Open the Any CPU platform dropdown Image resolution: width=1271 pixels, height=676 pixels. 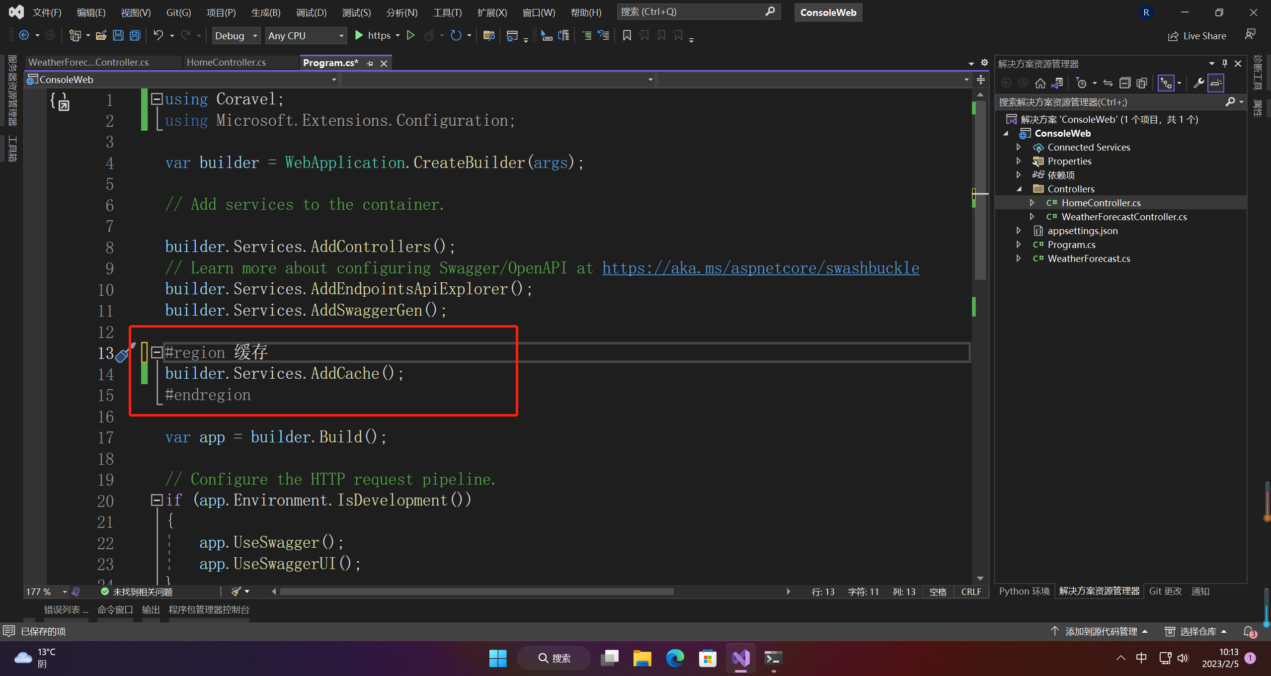coord(341,36)
